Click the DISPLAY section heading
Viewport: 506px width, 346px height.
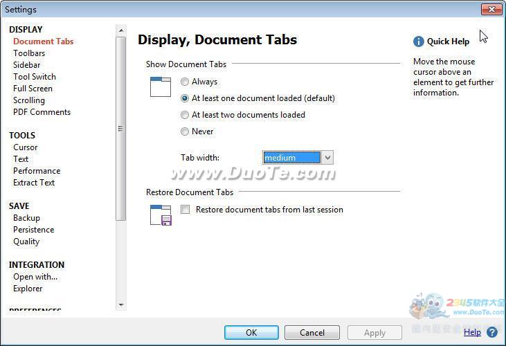tap(26, 29)
